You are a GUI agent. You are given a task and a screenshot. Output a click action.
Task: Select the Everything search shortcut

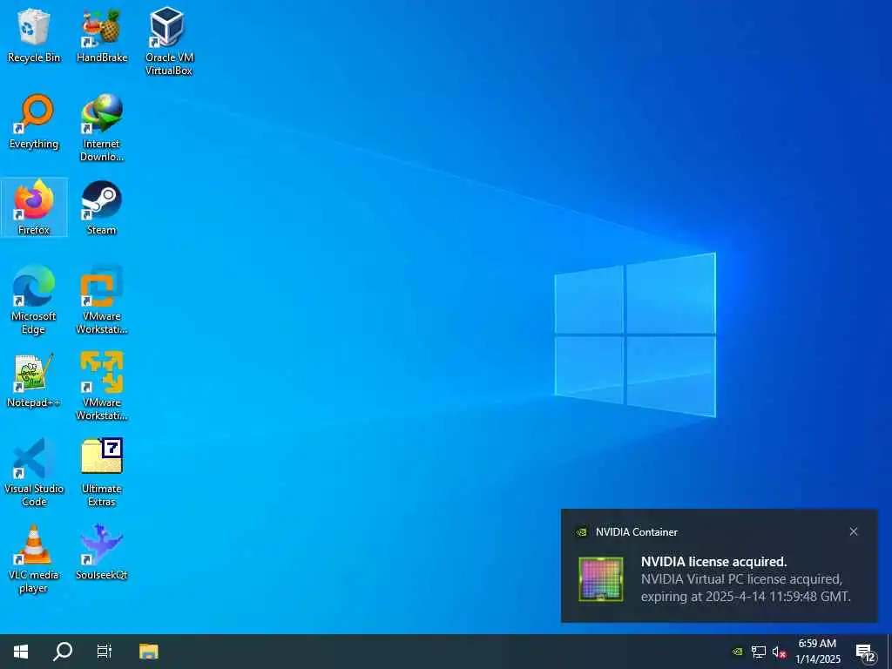tap(34, 122)
